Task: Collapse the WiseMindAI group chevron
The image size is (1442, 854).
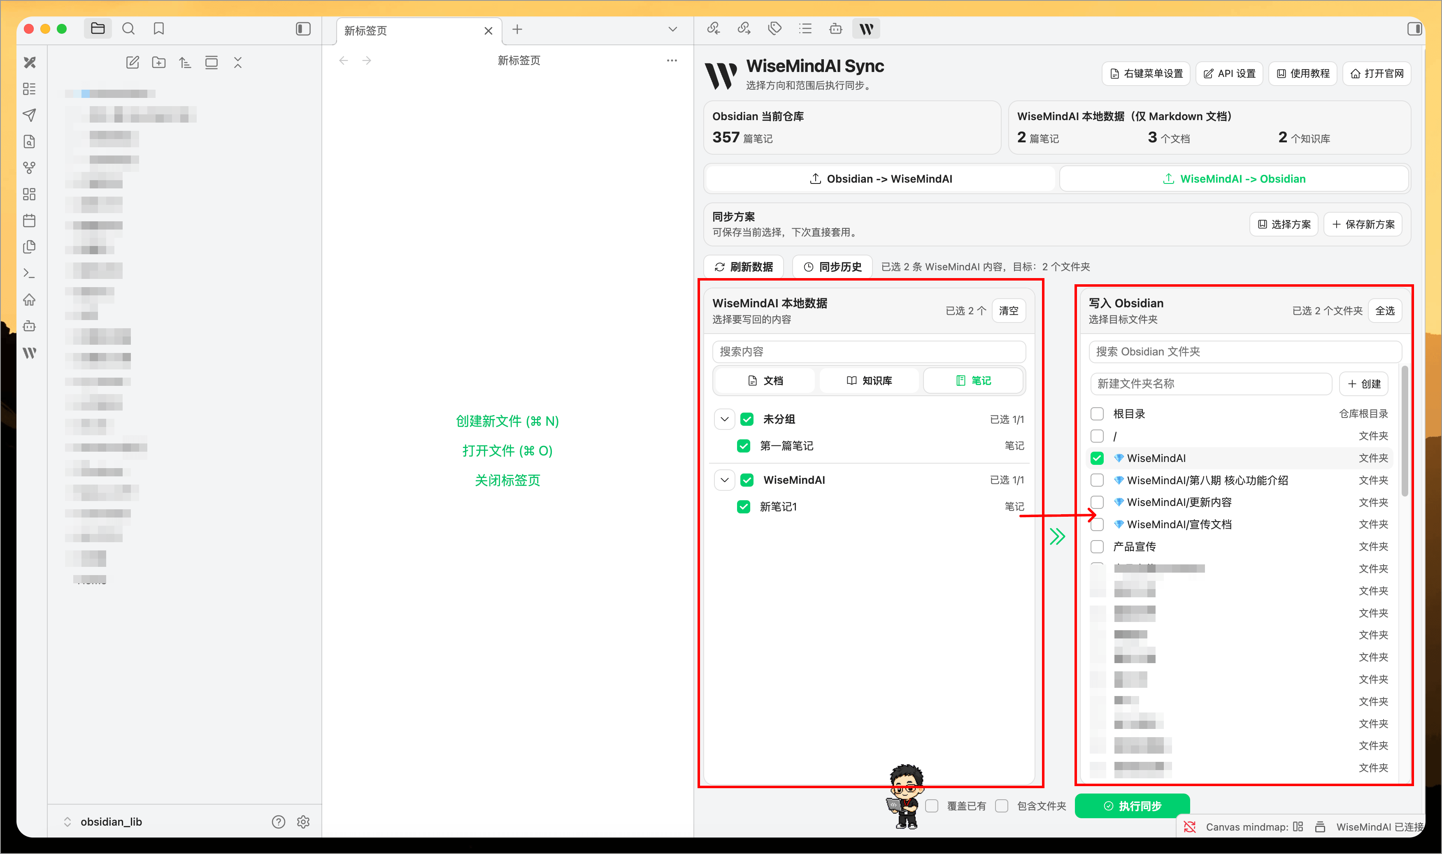Action: pyautogui.click(x=725, y=480)
